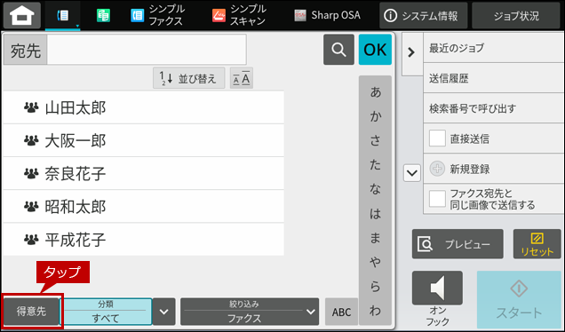
Task: Open the Simple Fax mode icon
Action: point(138,15)
